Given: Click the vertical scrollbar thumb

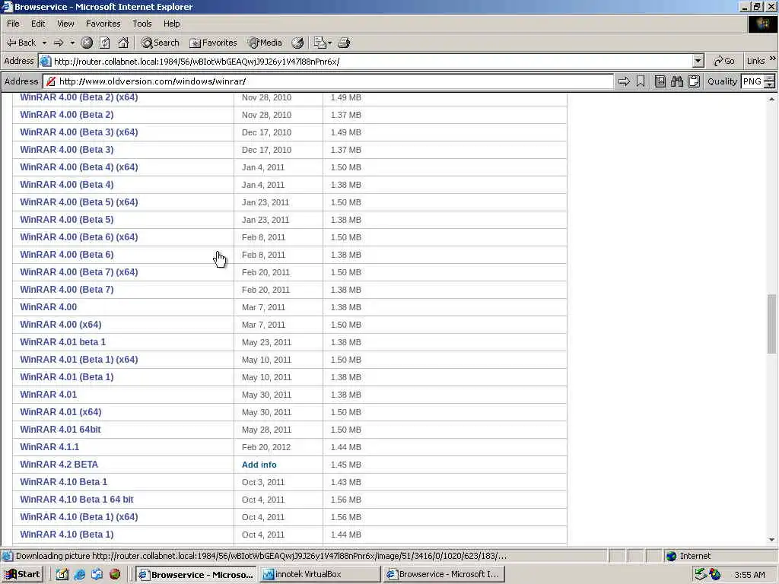Looking at the screenshot, I should (771, 324).
